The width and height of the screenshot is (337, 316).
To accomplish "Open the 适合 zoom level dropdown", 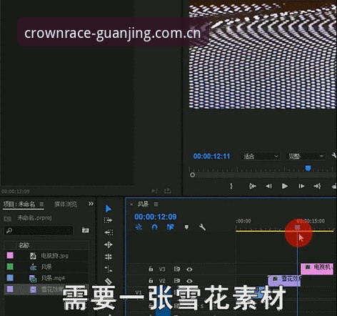I will click(260, 157).
